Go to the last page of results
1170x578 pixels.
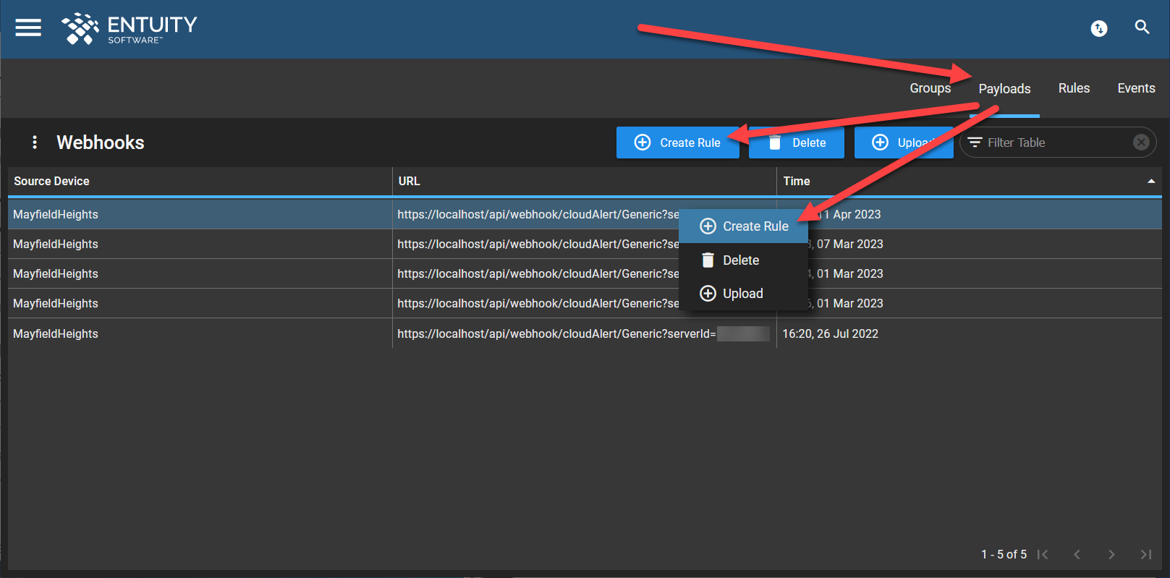point(1146,554)
